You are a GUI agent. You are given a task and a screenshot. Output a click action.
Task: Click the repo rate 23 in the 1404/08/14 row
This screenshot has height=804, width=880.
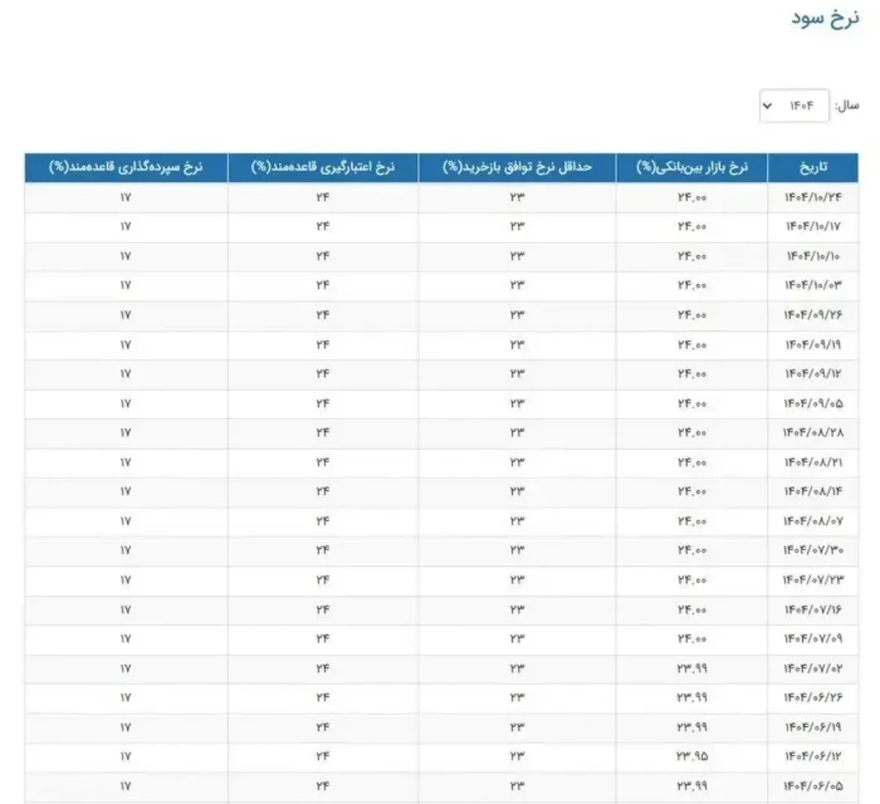pyautogui.click(x=517, y=491)
